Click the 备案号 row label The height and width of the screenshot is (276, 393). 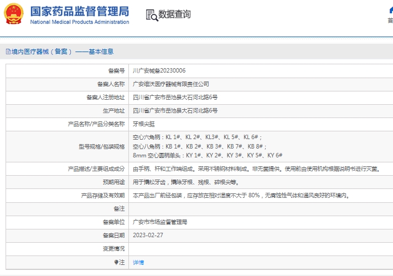pos(116,71)
